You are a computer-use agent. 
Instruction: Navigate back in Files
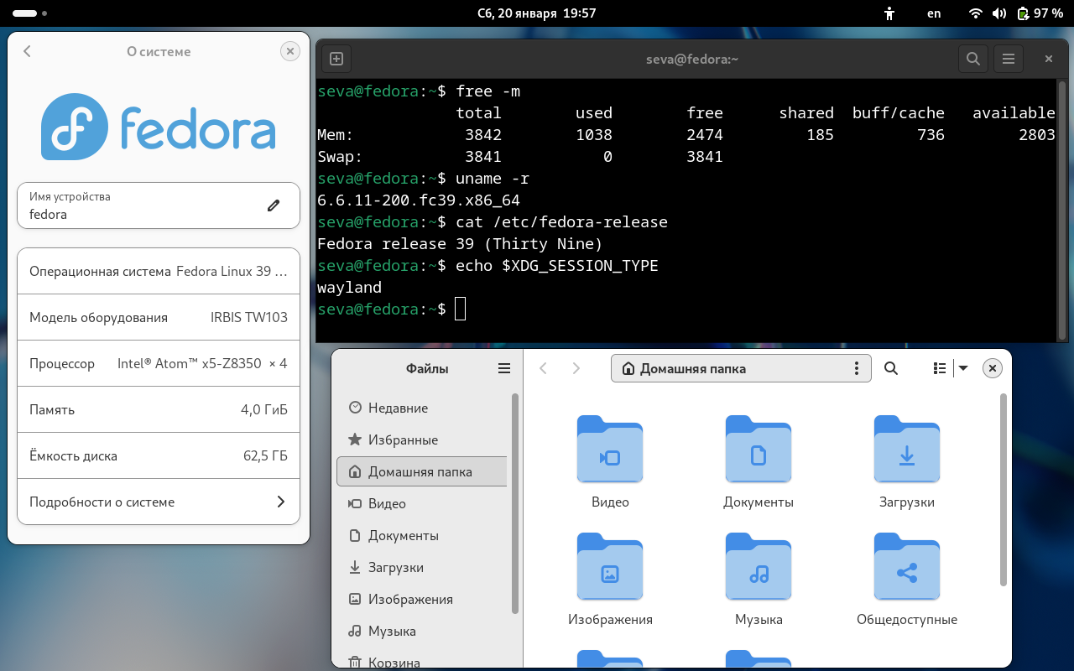543,368
